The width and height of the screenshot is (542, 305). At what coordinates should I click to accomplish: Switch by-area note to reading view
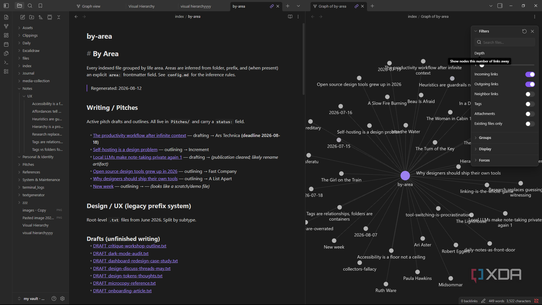tap(290, 16)
